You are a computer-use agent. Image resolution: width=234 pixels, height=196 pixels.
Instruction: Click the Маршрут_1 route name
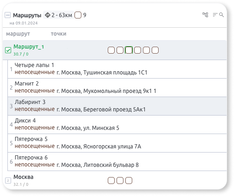coord(29,47)
